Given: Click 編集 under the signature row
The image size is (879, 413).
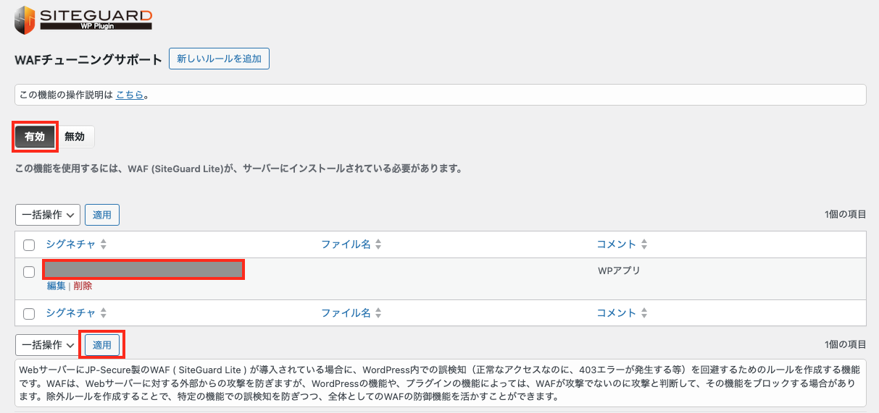Looking at the screenshot, I should pyautogui.click(x=56, y=286).
